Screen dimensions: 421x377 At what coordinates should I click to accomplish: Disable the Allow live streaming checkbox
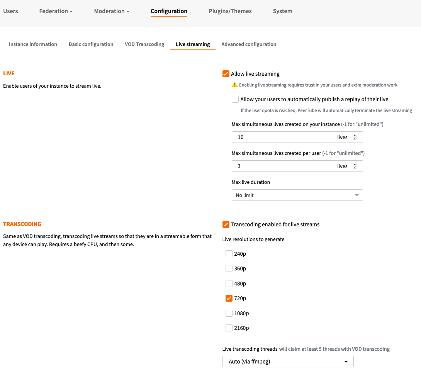pyautogui.click(x=226, y=74)
